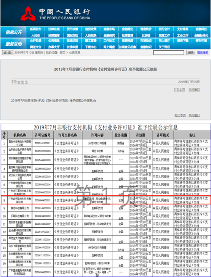The height and width of the screenshot is (277, 211).
Task: Select 党建工作 in the menu
Action: (x=164, y=35)
